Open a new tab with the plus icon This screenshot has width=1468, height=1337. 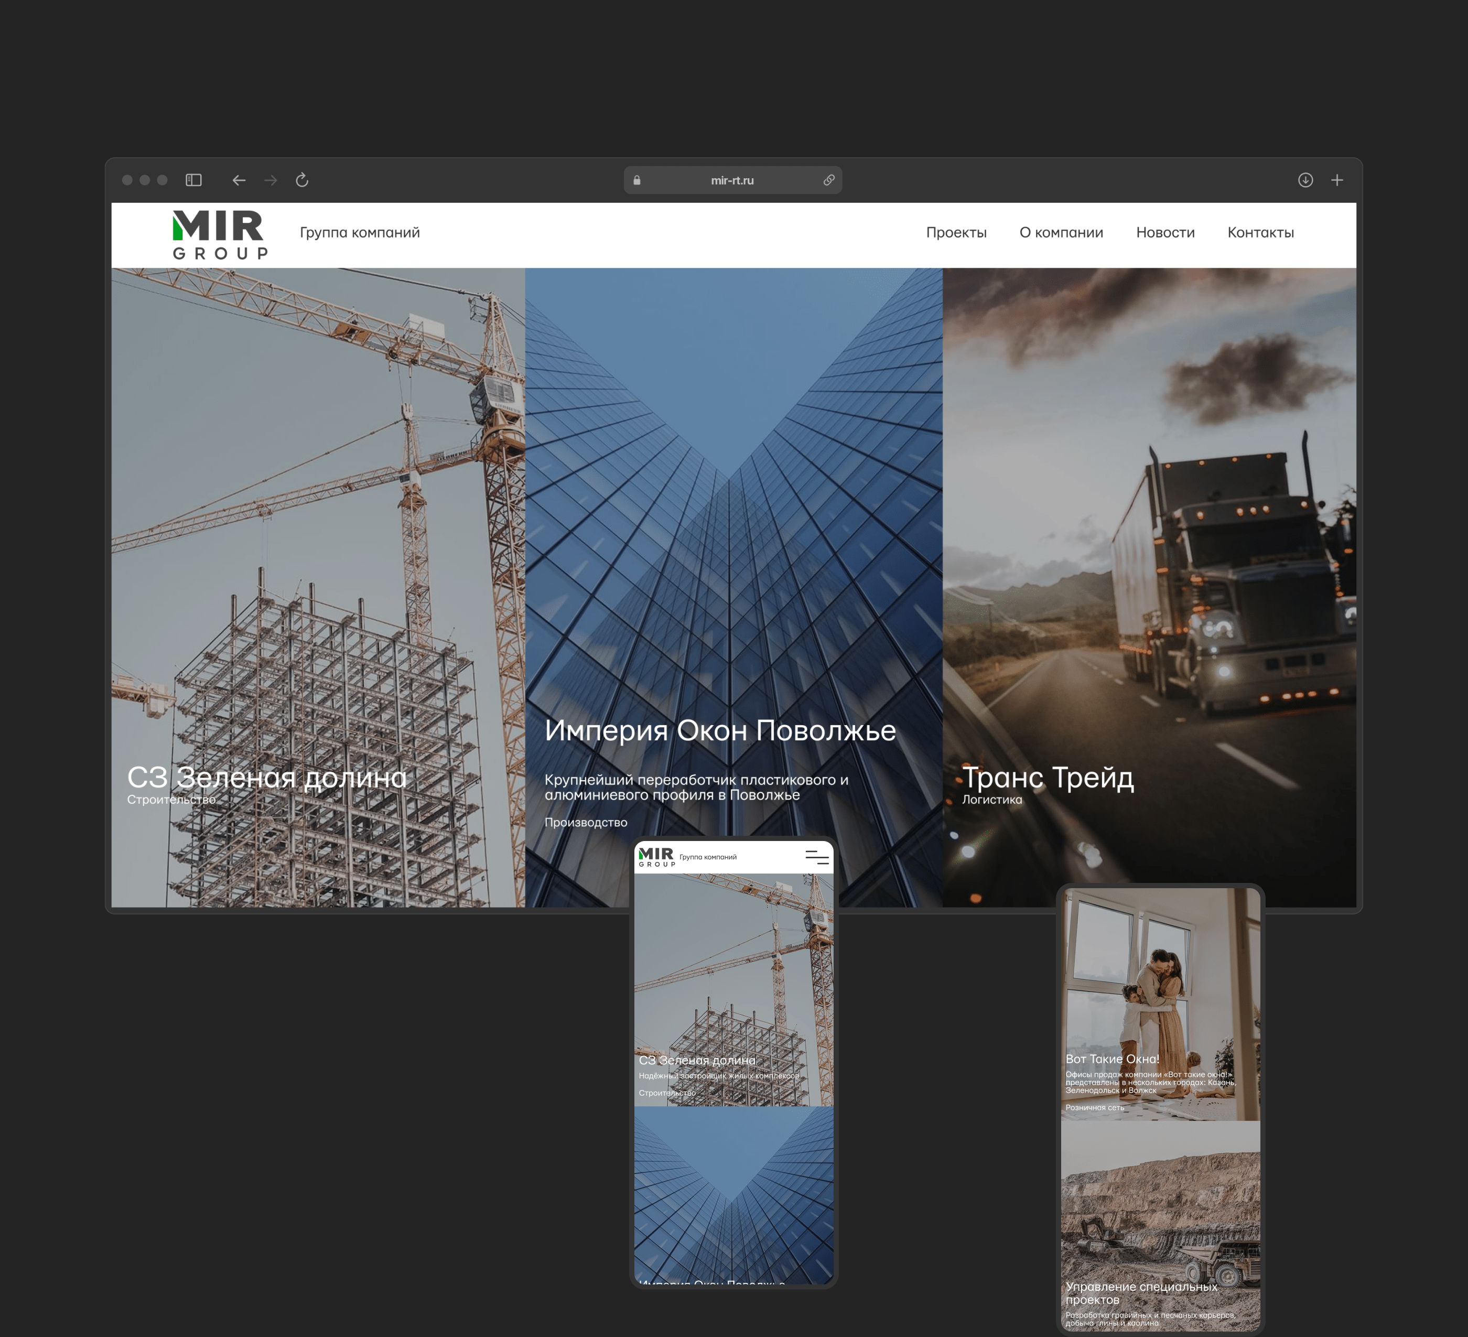click(1337, 180)
